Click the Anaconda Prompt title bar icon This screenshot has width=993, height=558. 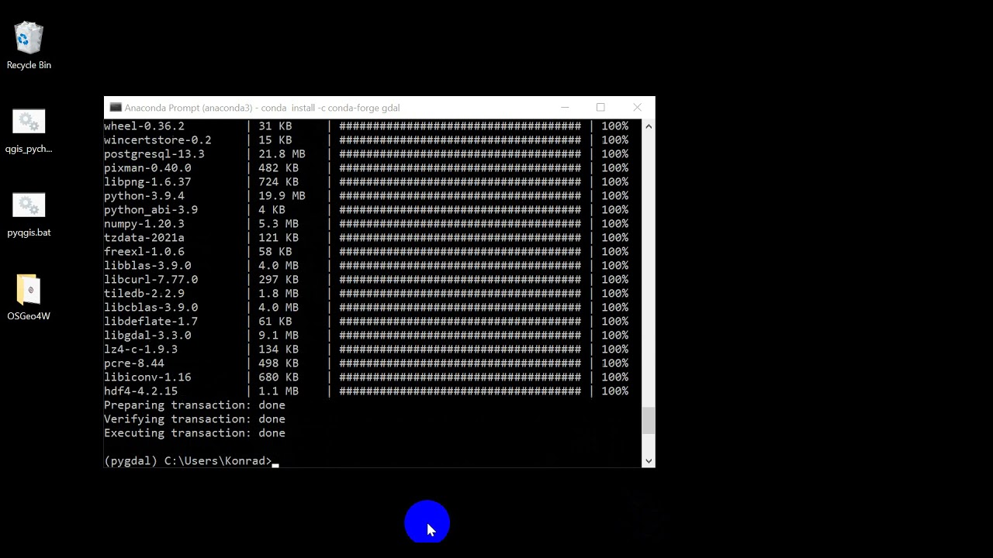[x=116, y=108]
